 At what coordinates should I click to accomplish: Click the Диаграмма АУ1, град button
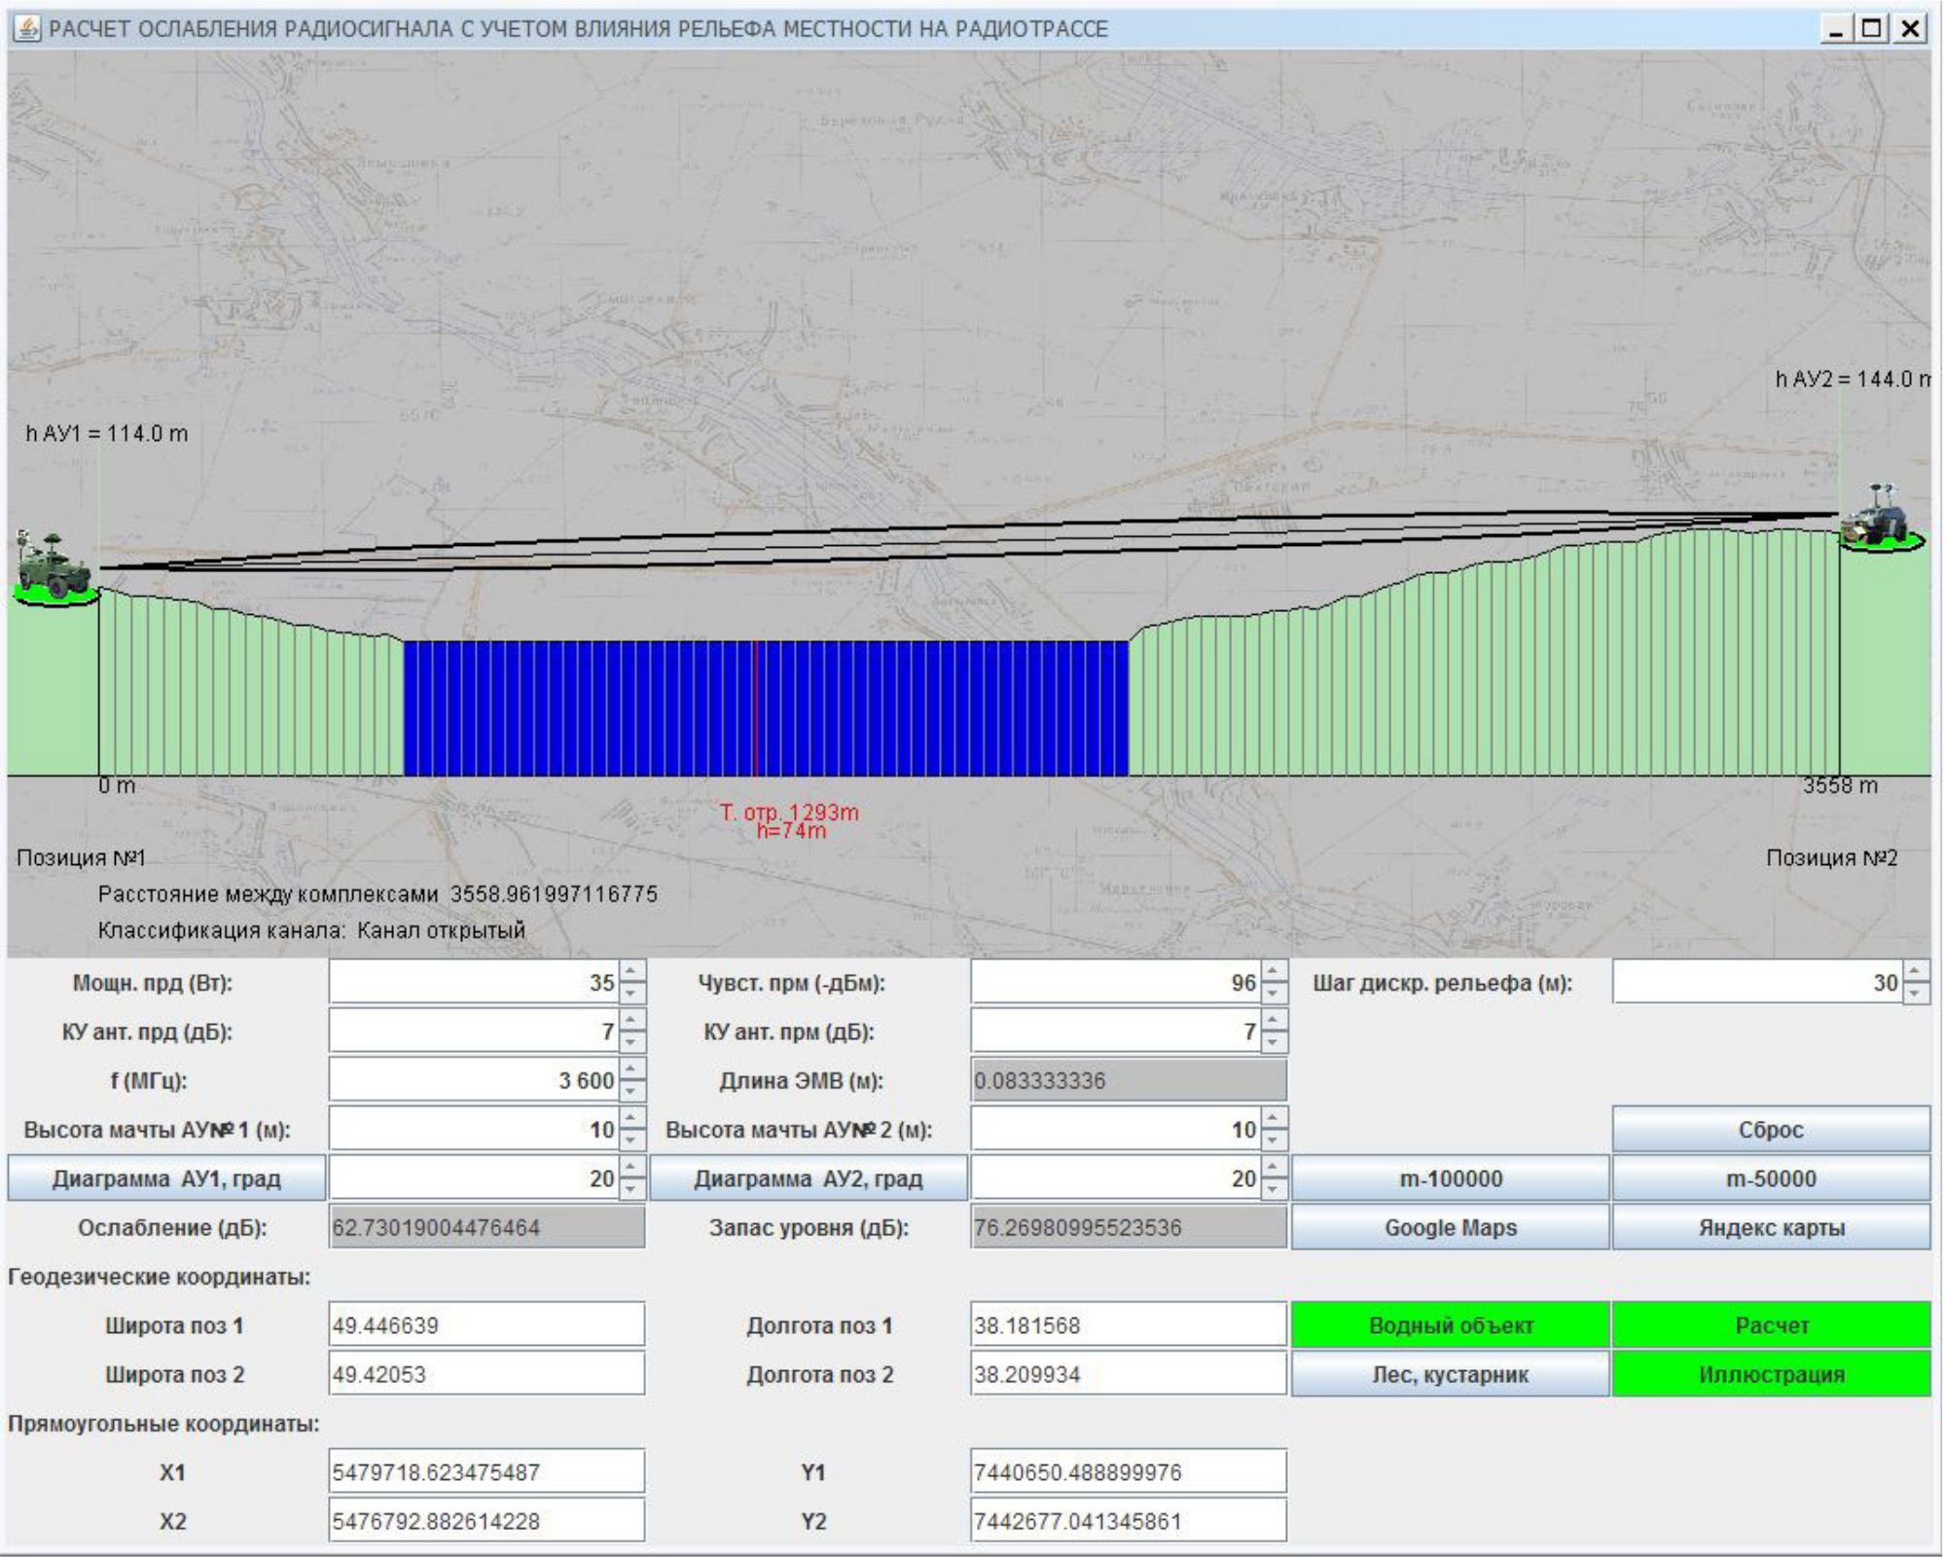(x=166, y=1178)
